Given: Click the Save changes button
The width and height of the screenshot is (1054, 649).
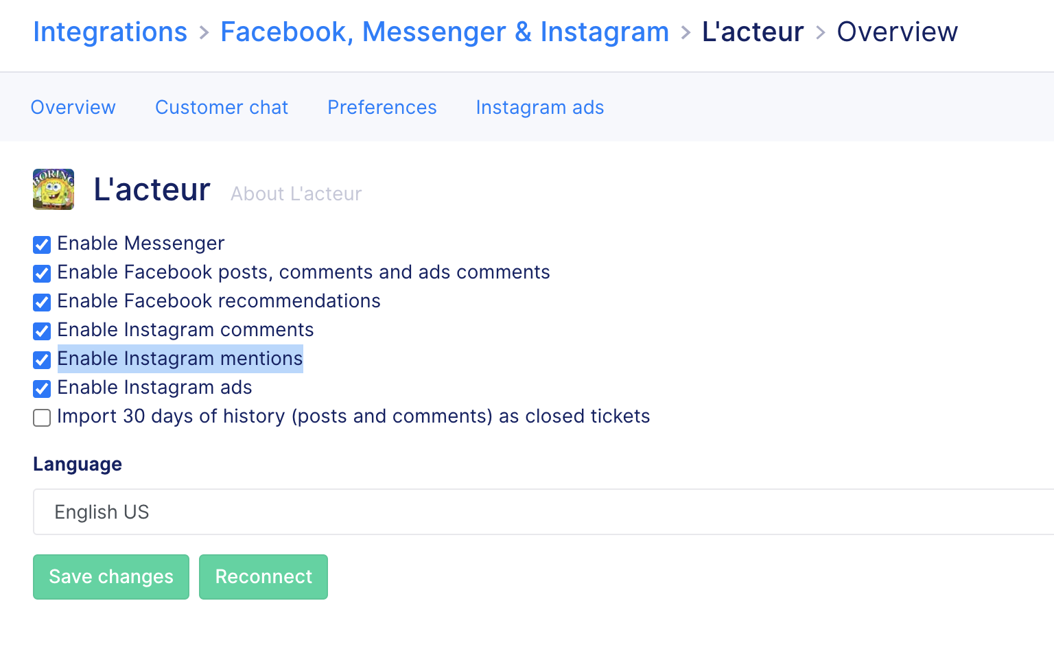Looking at the screenshot, I should point(111,577).
